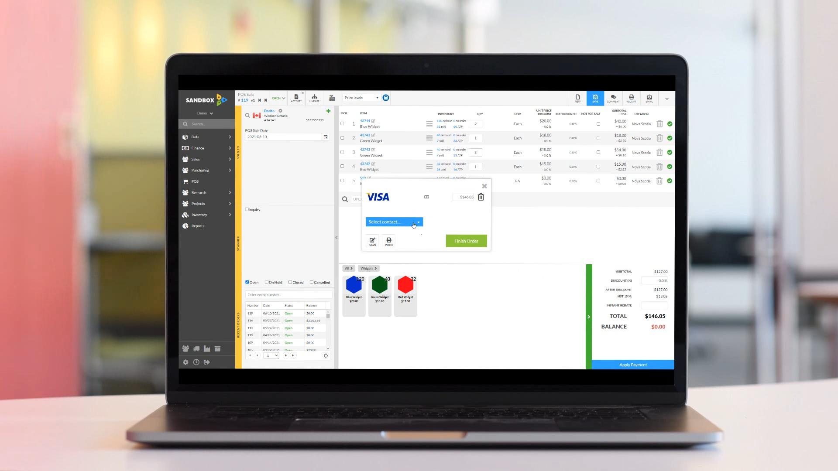
Task: Delete the Visa payment with trash icon
Action: pyautogui.click(x=481, y=197)
